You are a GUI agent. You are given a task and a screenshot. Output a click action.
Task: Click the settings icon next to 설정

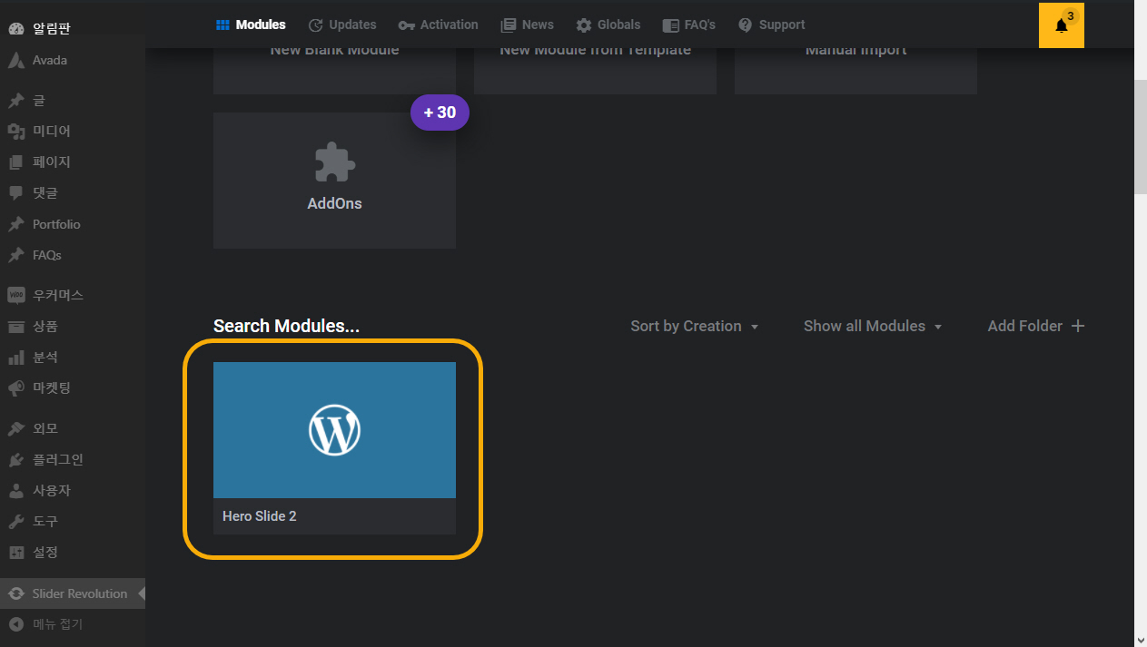pyautogui.click(x=15, y=553)
